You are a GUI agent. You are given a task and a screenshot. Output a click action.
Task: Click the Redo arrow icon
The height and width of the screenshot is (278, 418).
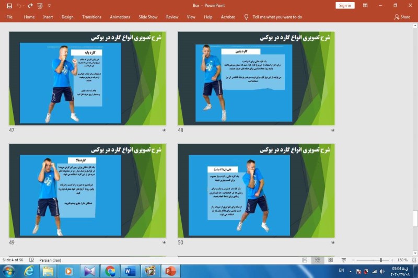[x=30, y=5]
